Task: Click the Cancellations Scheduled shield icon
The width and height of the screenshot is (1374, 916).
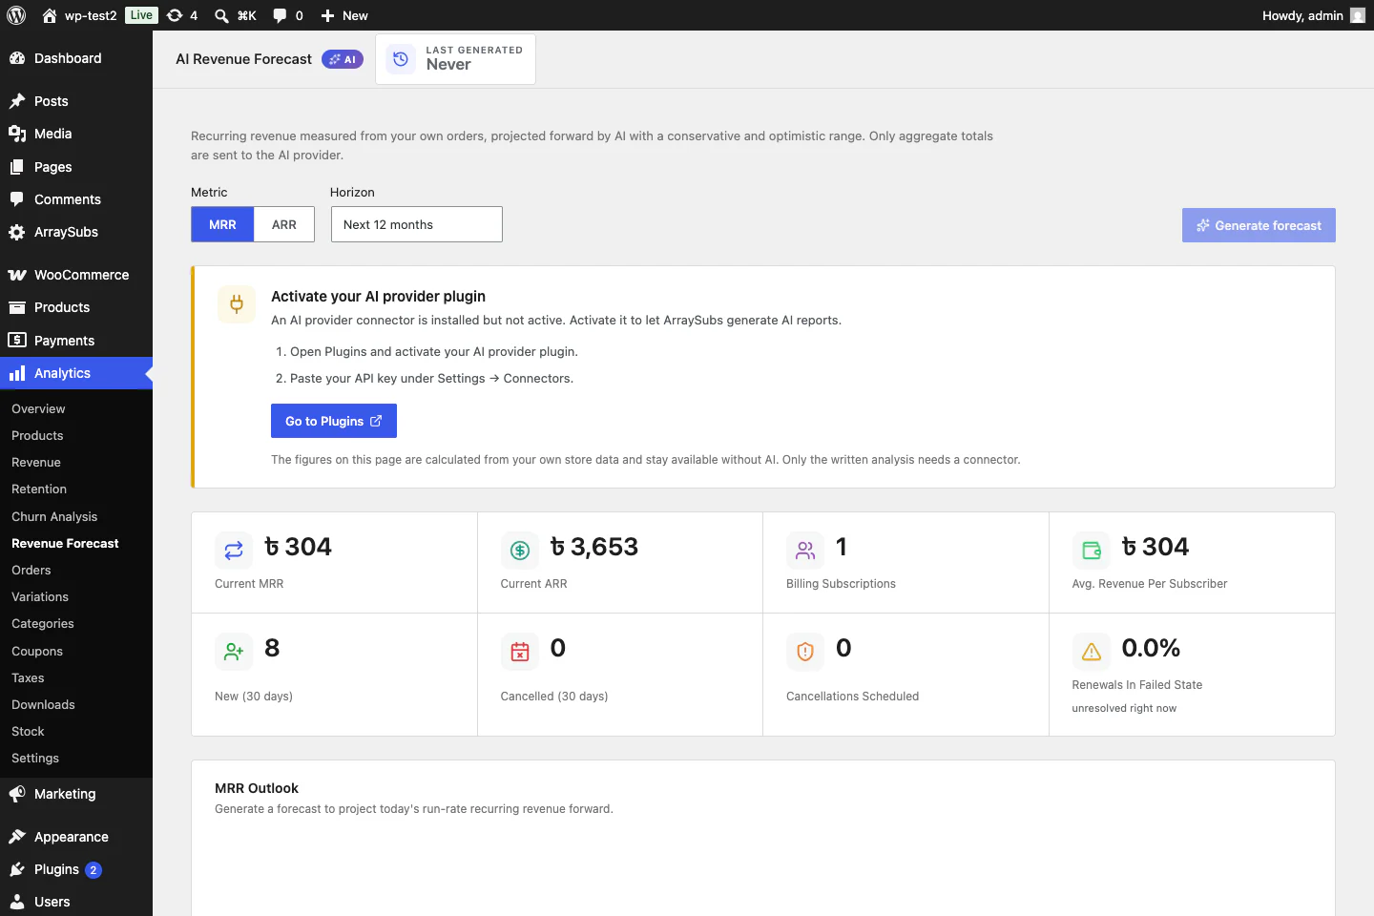Action: 805,652
